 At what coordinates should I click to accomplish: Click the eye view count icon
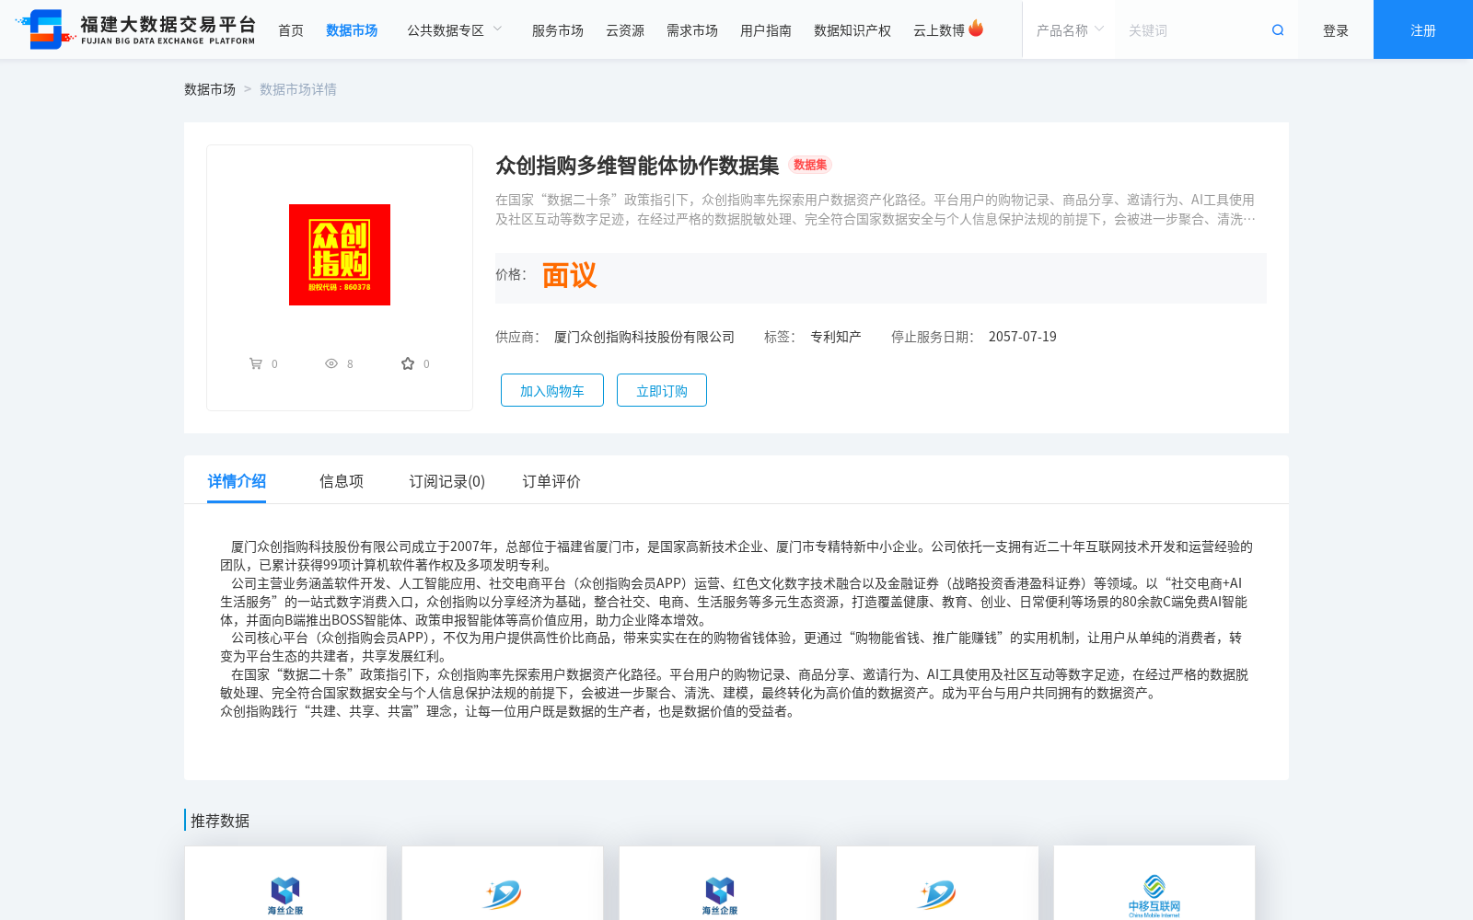click(x=331, y=363)
